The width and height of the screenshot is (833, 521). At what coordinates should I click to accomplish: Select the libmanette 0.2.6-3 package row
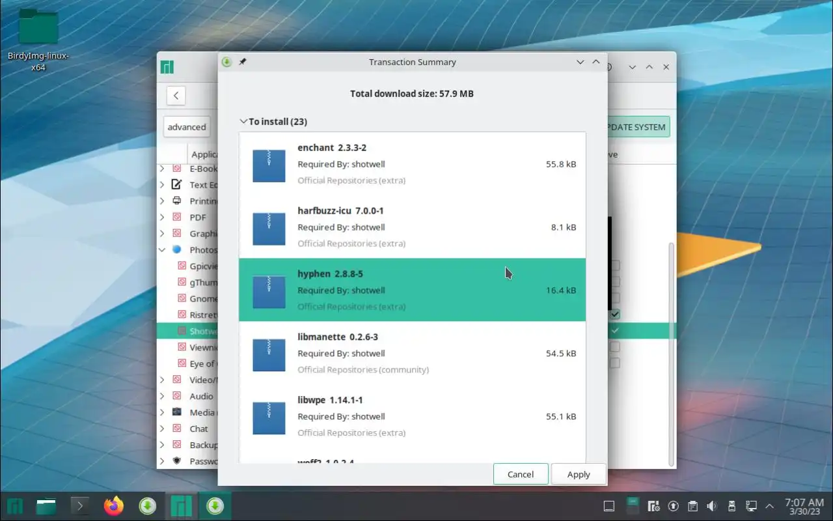pyautogui.click(x=412, y=354)
